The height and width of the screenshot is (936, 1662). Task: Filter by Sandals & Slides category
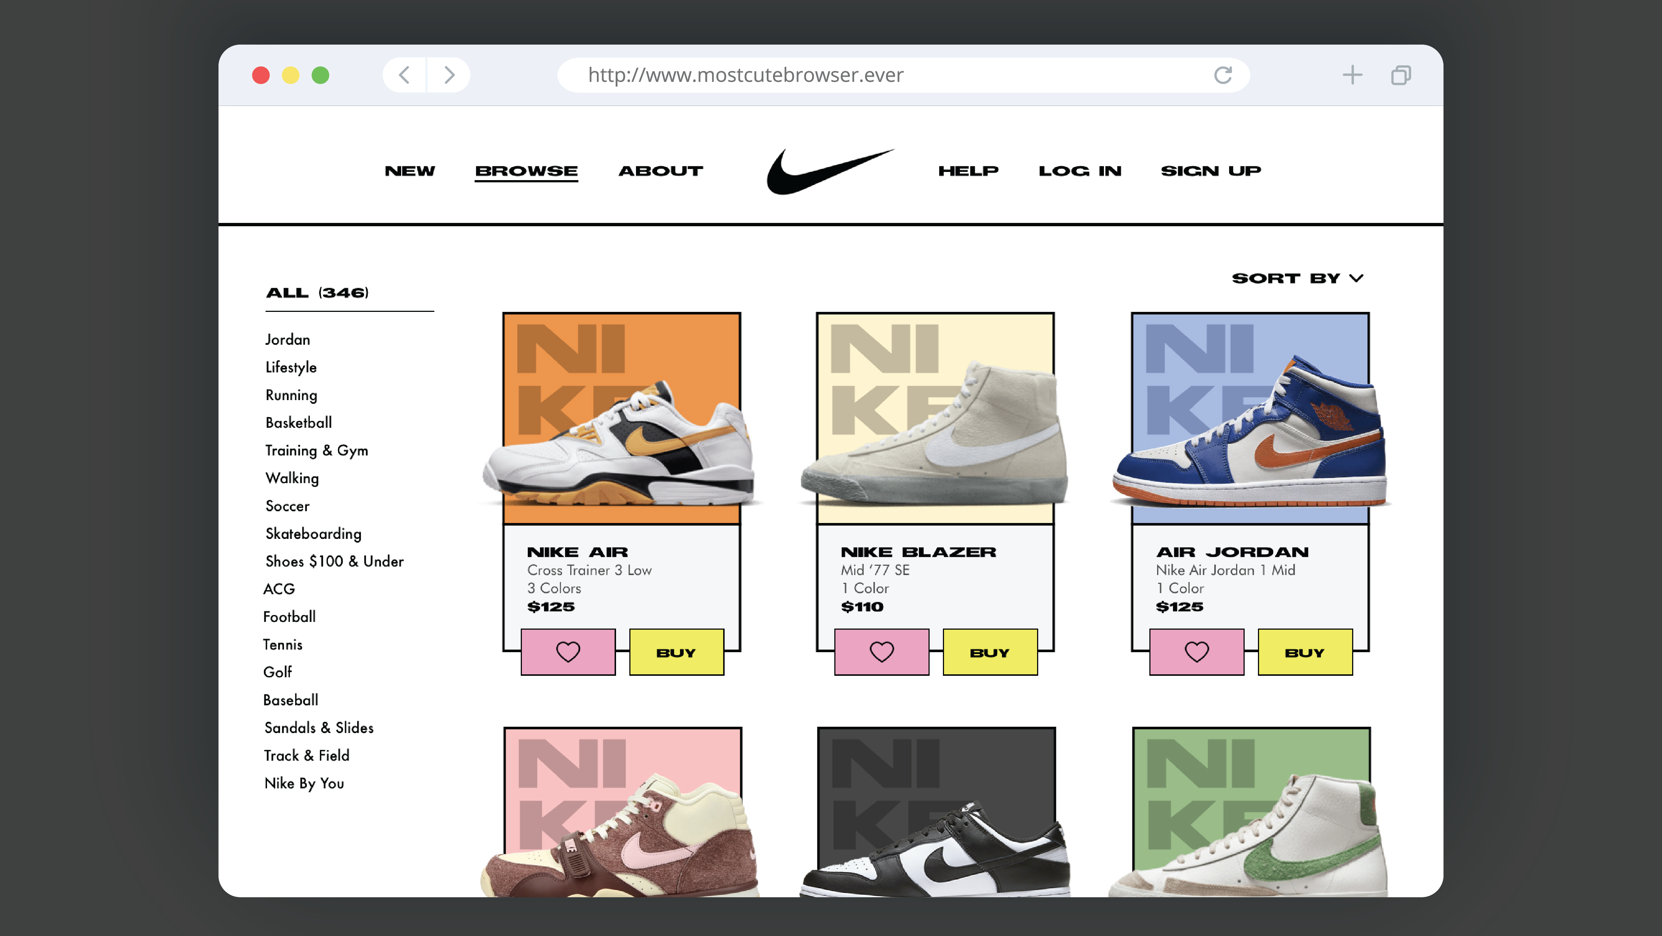click(319, 728)
